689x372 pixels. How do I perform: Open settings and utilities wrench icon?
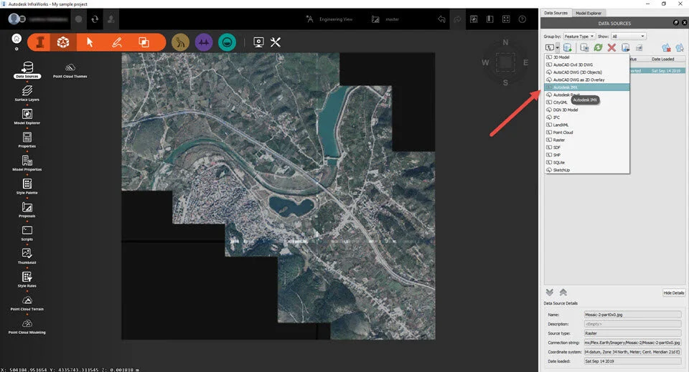coord(276,42)
